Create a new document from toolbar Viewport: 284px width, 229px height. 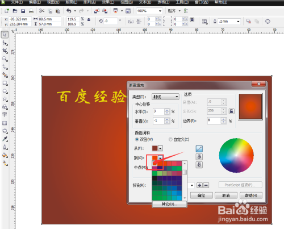coord(7,11)
